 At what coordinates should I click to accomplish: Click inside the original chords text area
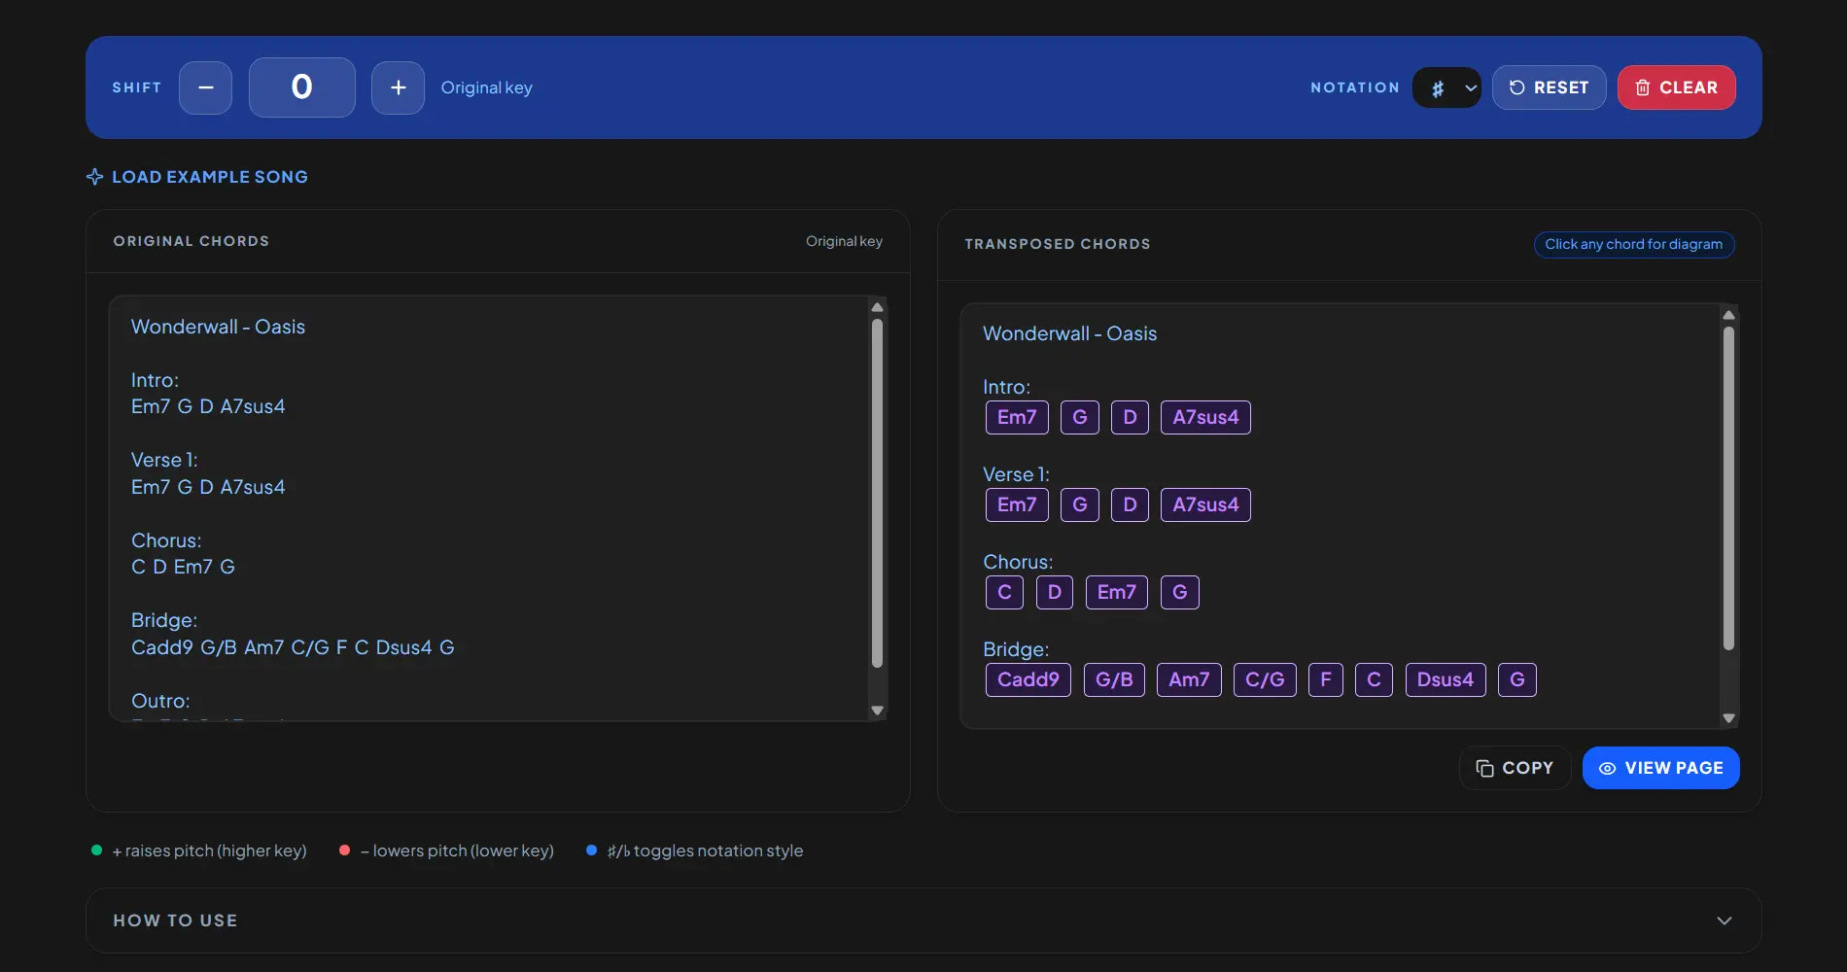point(488,508)
